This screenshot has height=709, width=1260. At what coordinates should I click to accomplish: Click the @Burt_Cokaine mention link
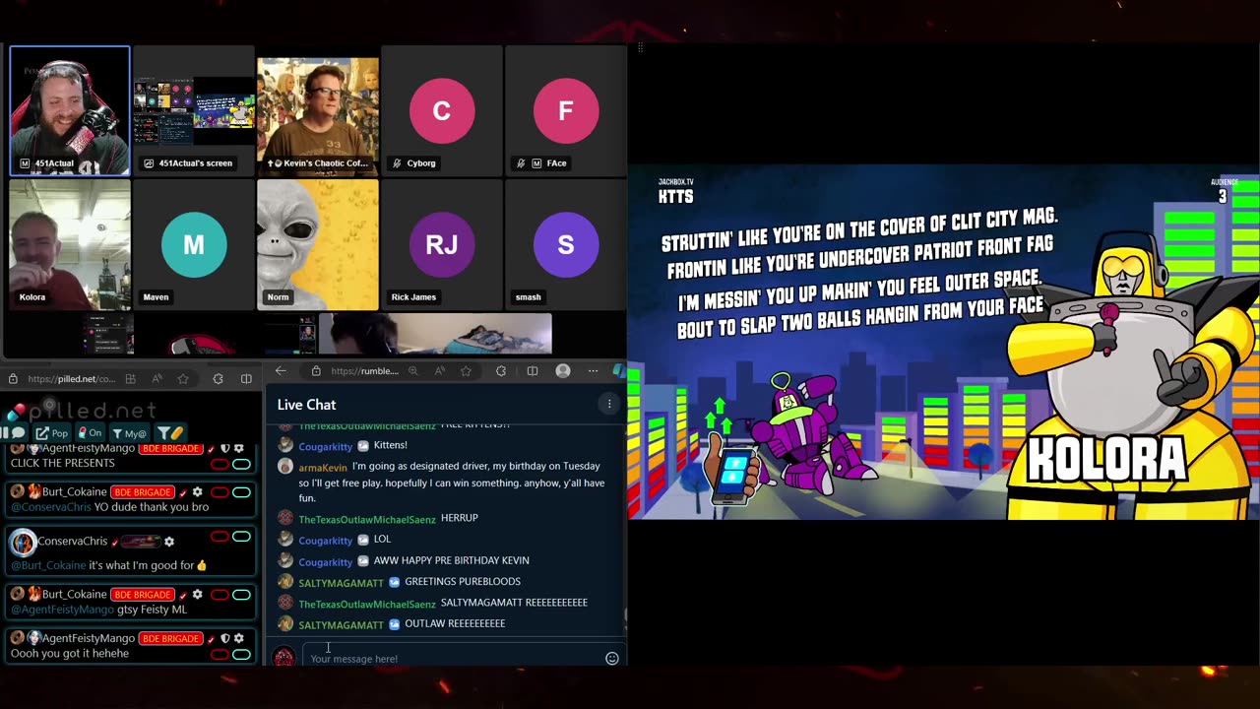(48, 565)
